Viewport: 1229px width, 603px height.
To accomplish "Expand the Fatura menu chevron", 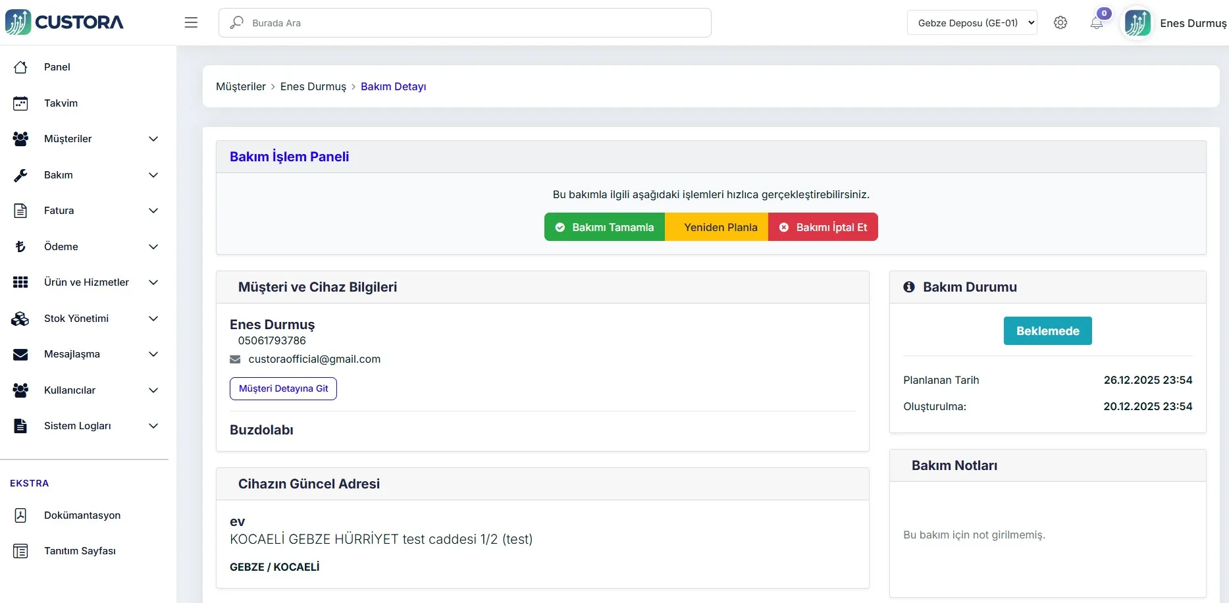I will click(x=153, y=211).
